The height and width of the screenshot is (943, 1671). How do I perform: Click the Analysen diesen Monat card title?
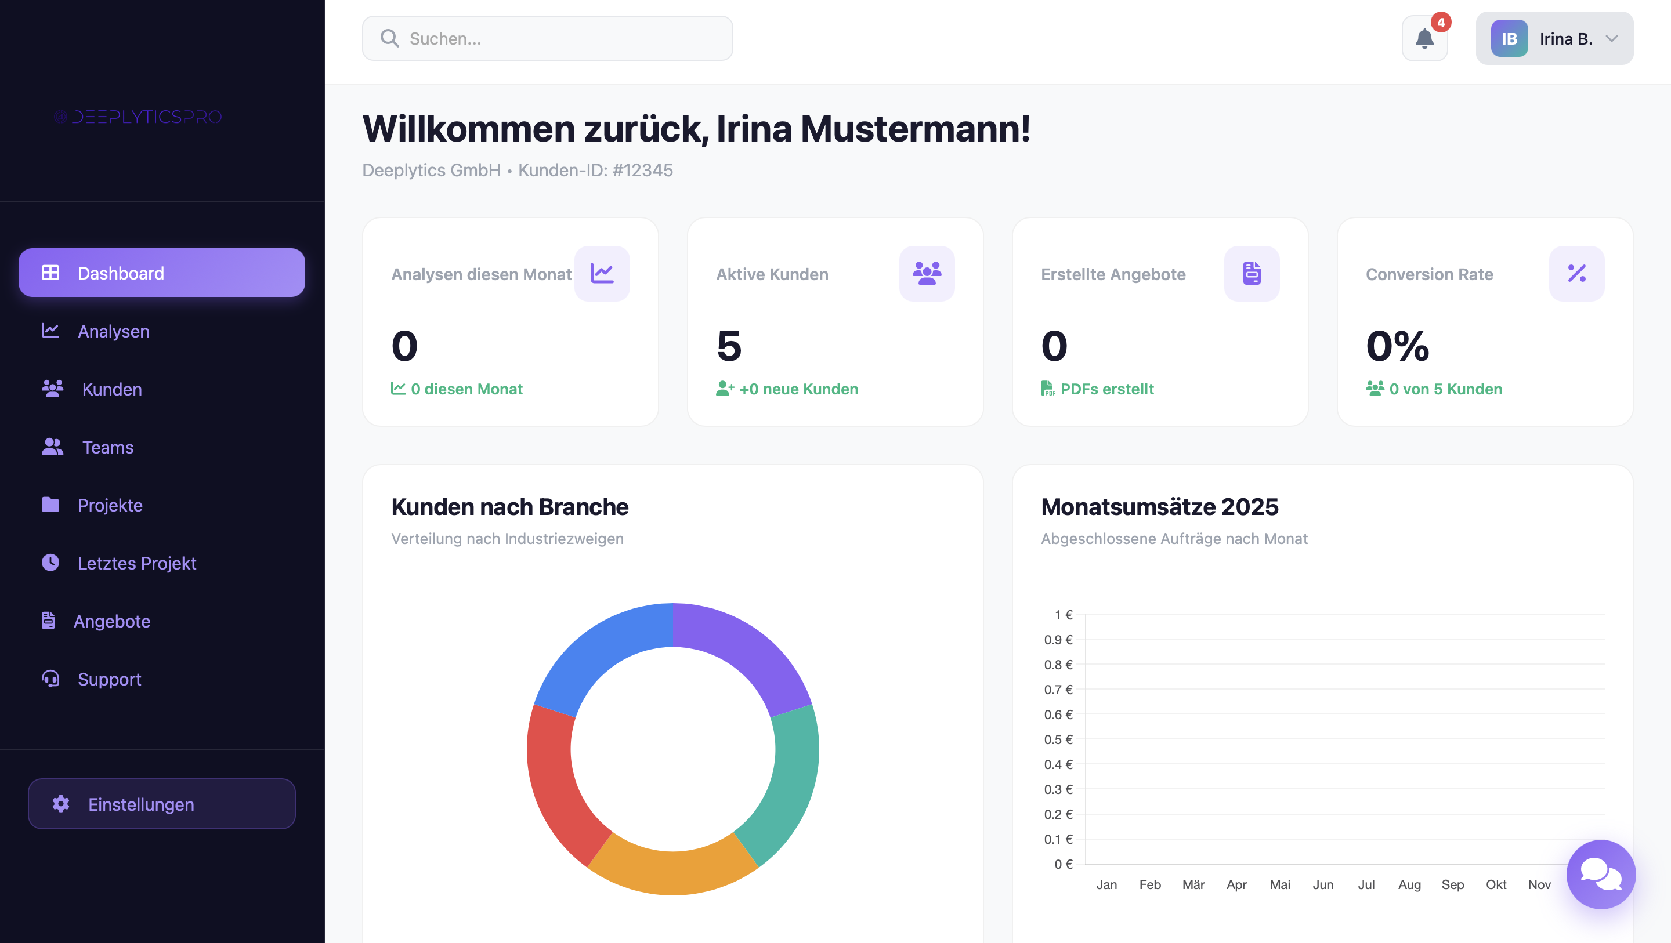tap(482, 274)
